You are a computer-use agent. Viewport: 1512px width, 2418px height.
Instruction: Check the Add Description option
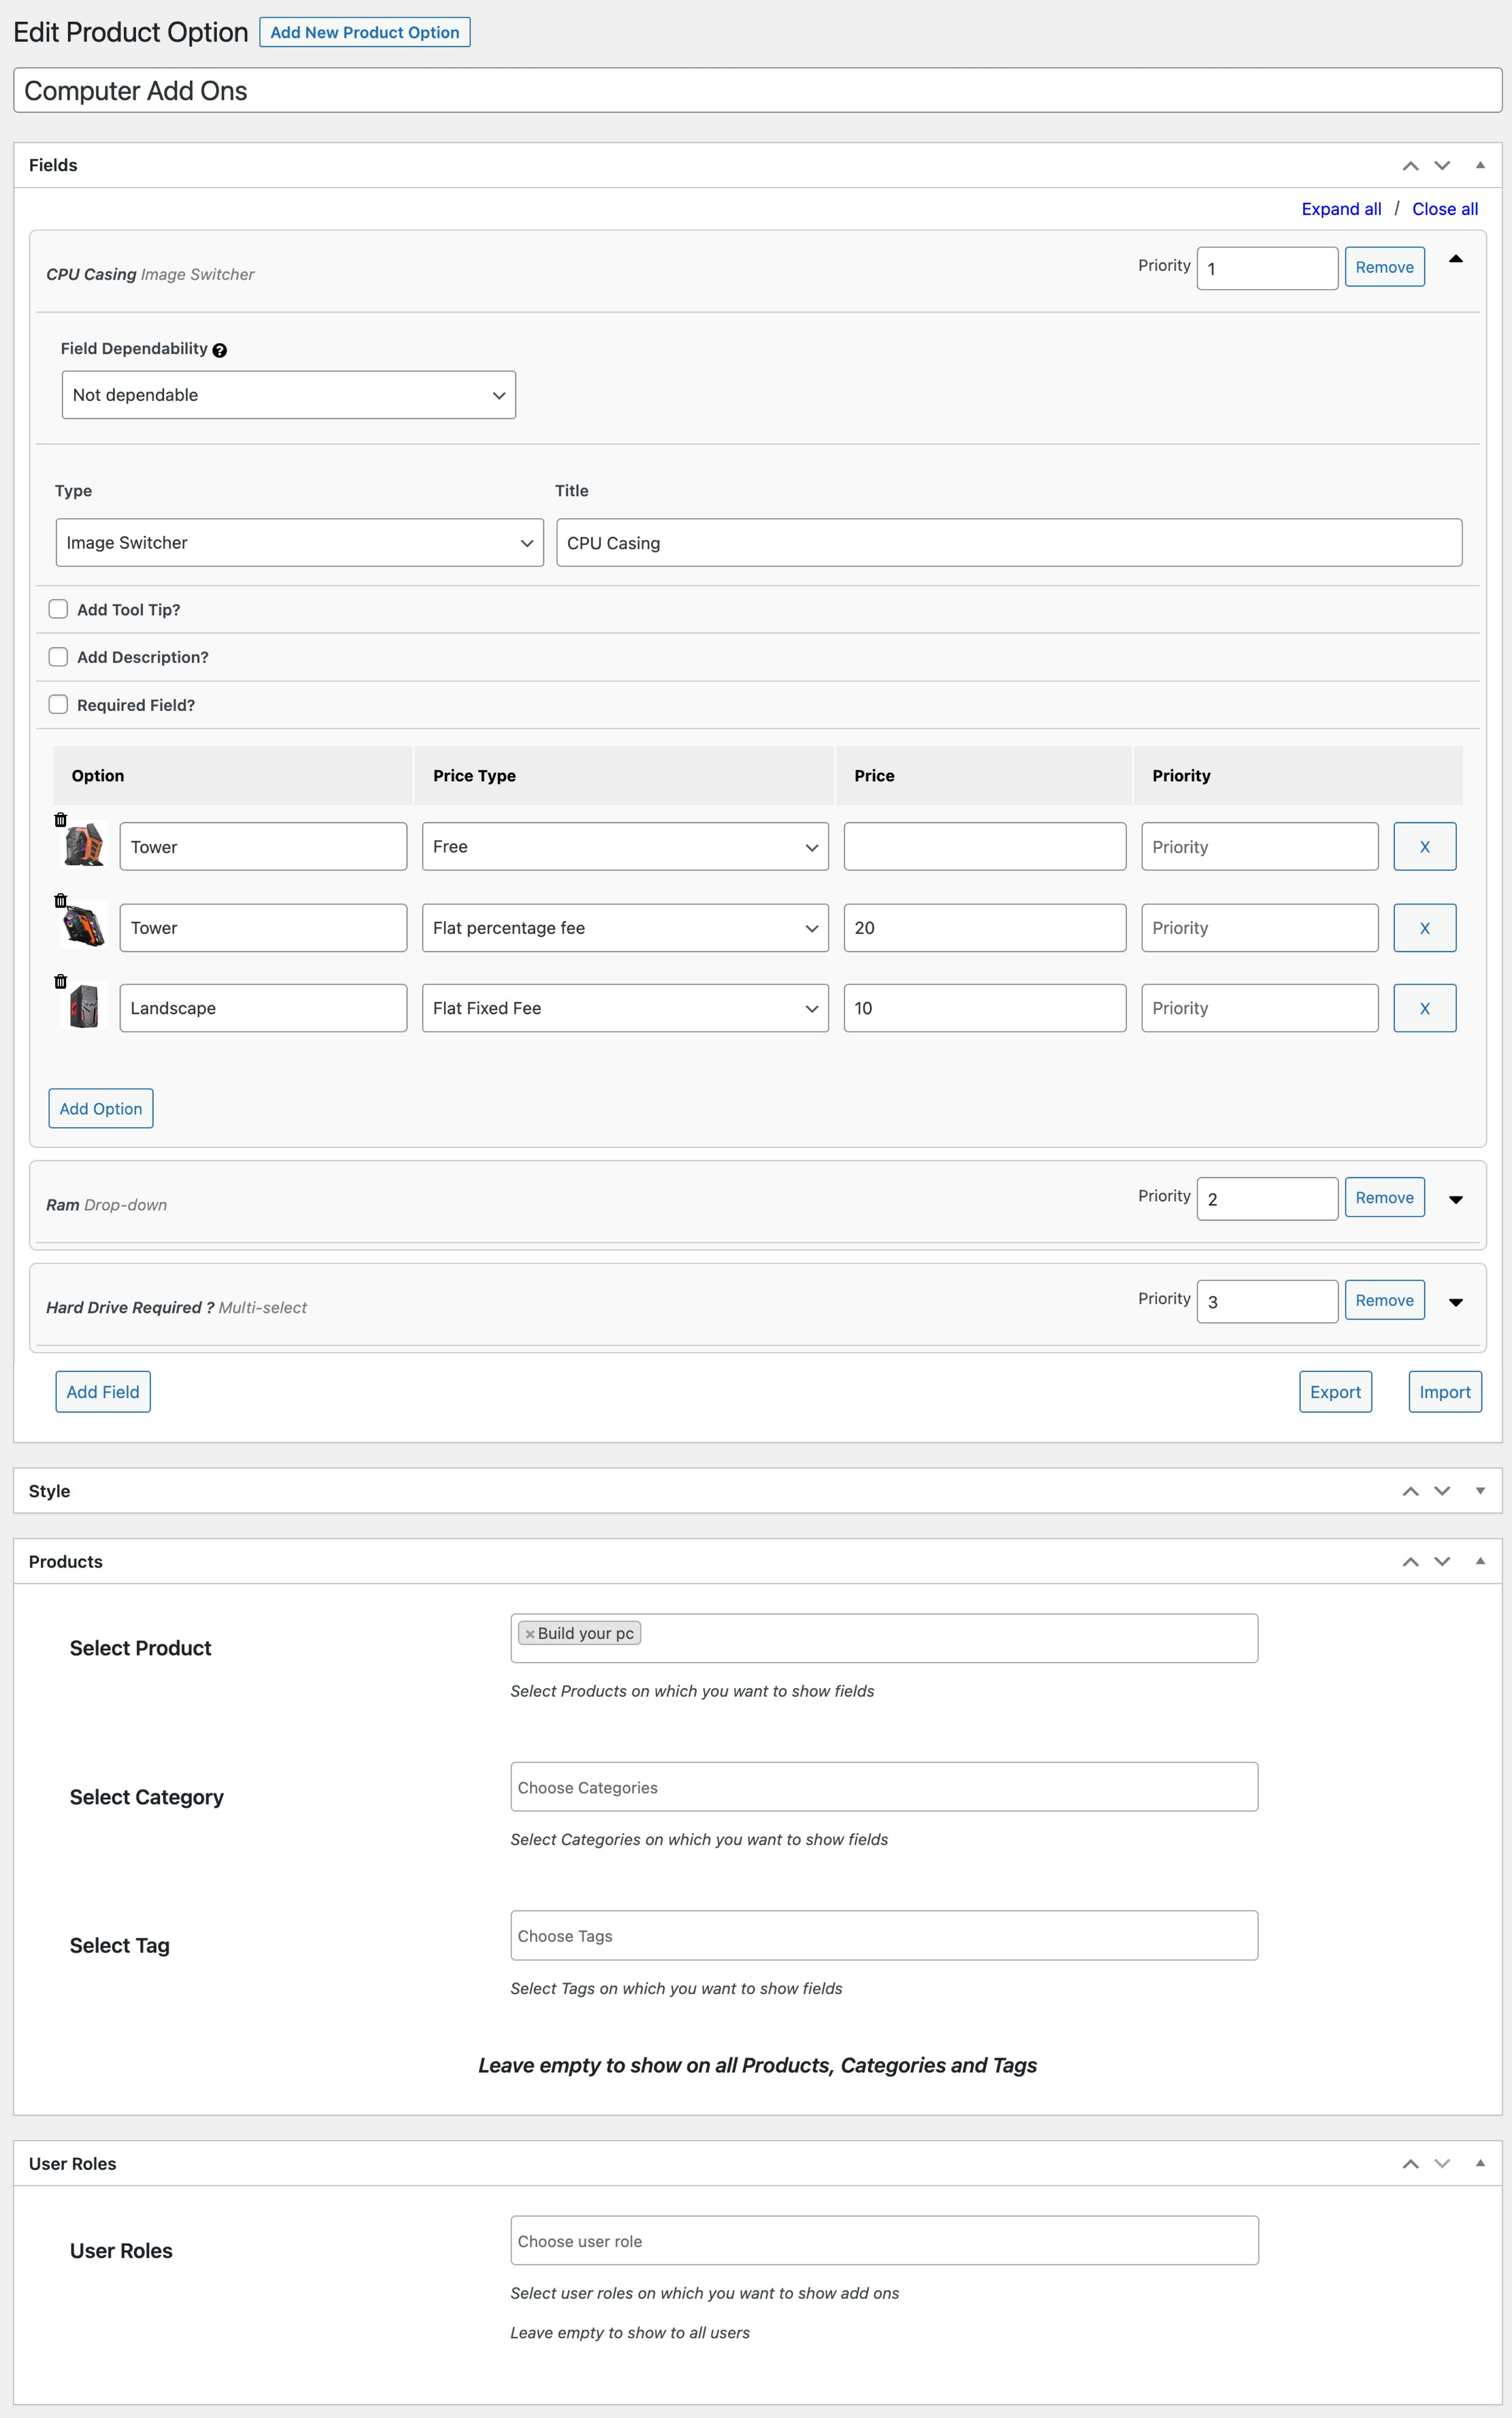pos(58,656)
